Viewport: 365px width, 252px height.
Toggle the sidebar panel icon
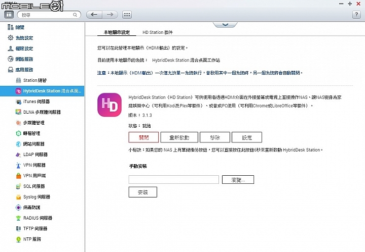[9, 15]
